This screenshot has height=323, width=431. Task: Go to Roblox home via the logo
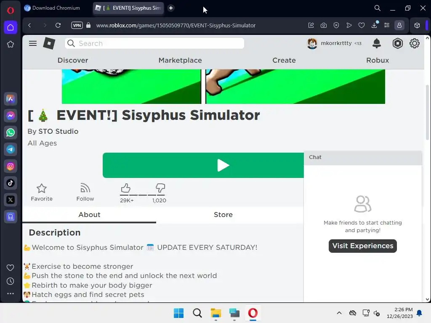49,43
